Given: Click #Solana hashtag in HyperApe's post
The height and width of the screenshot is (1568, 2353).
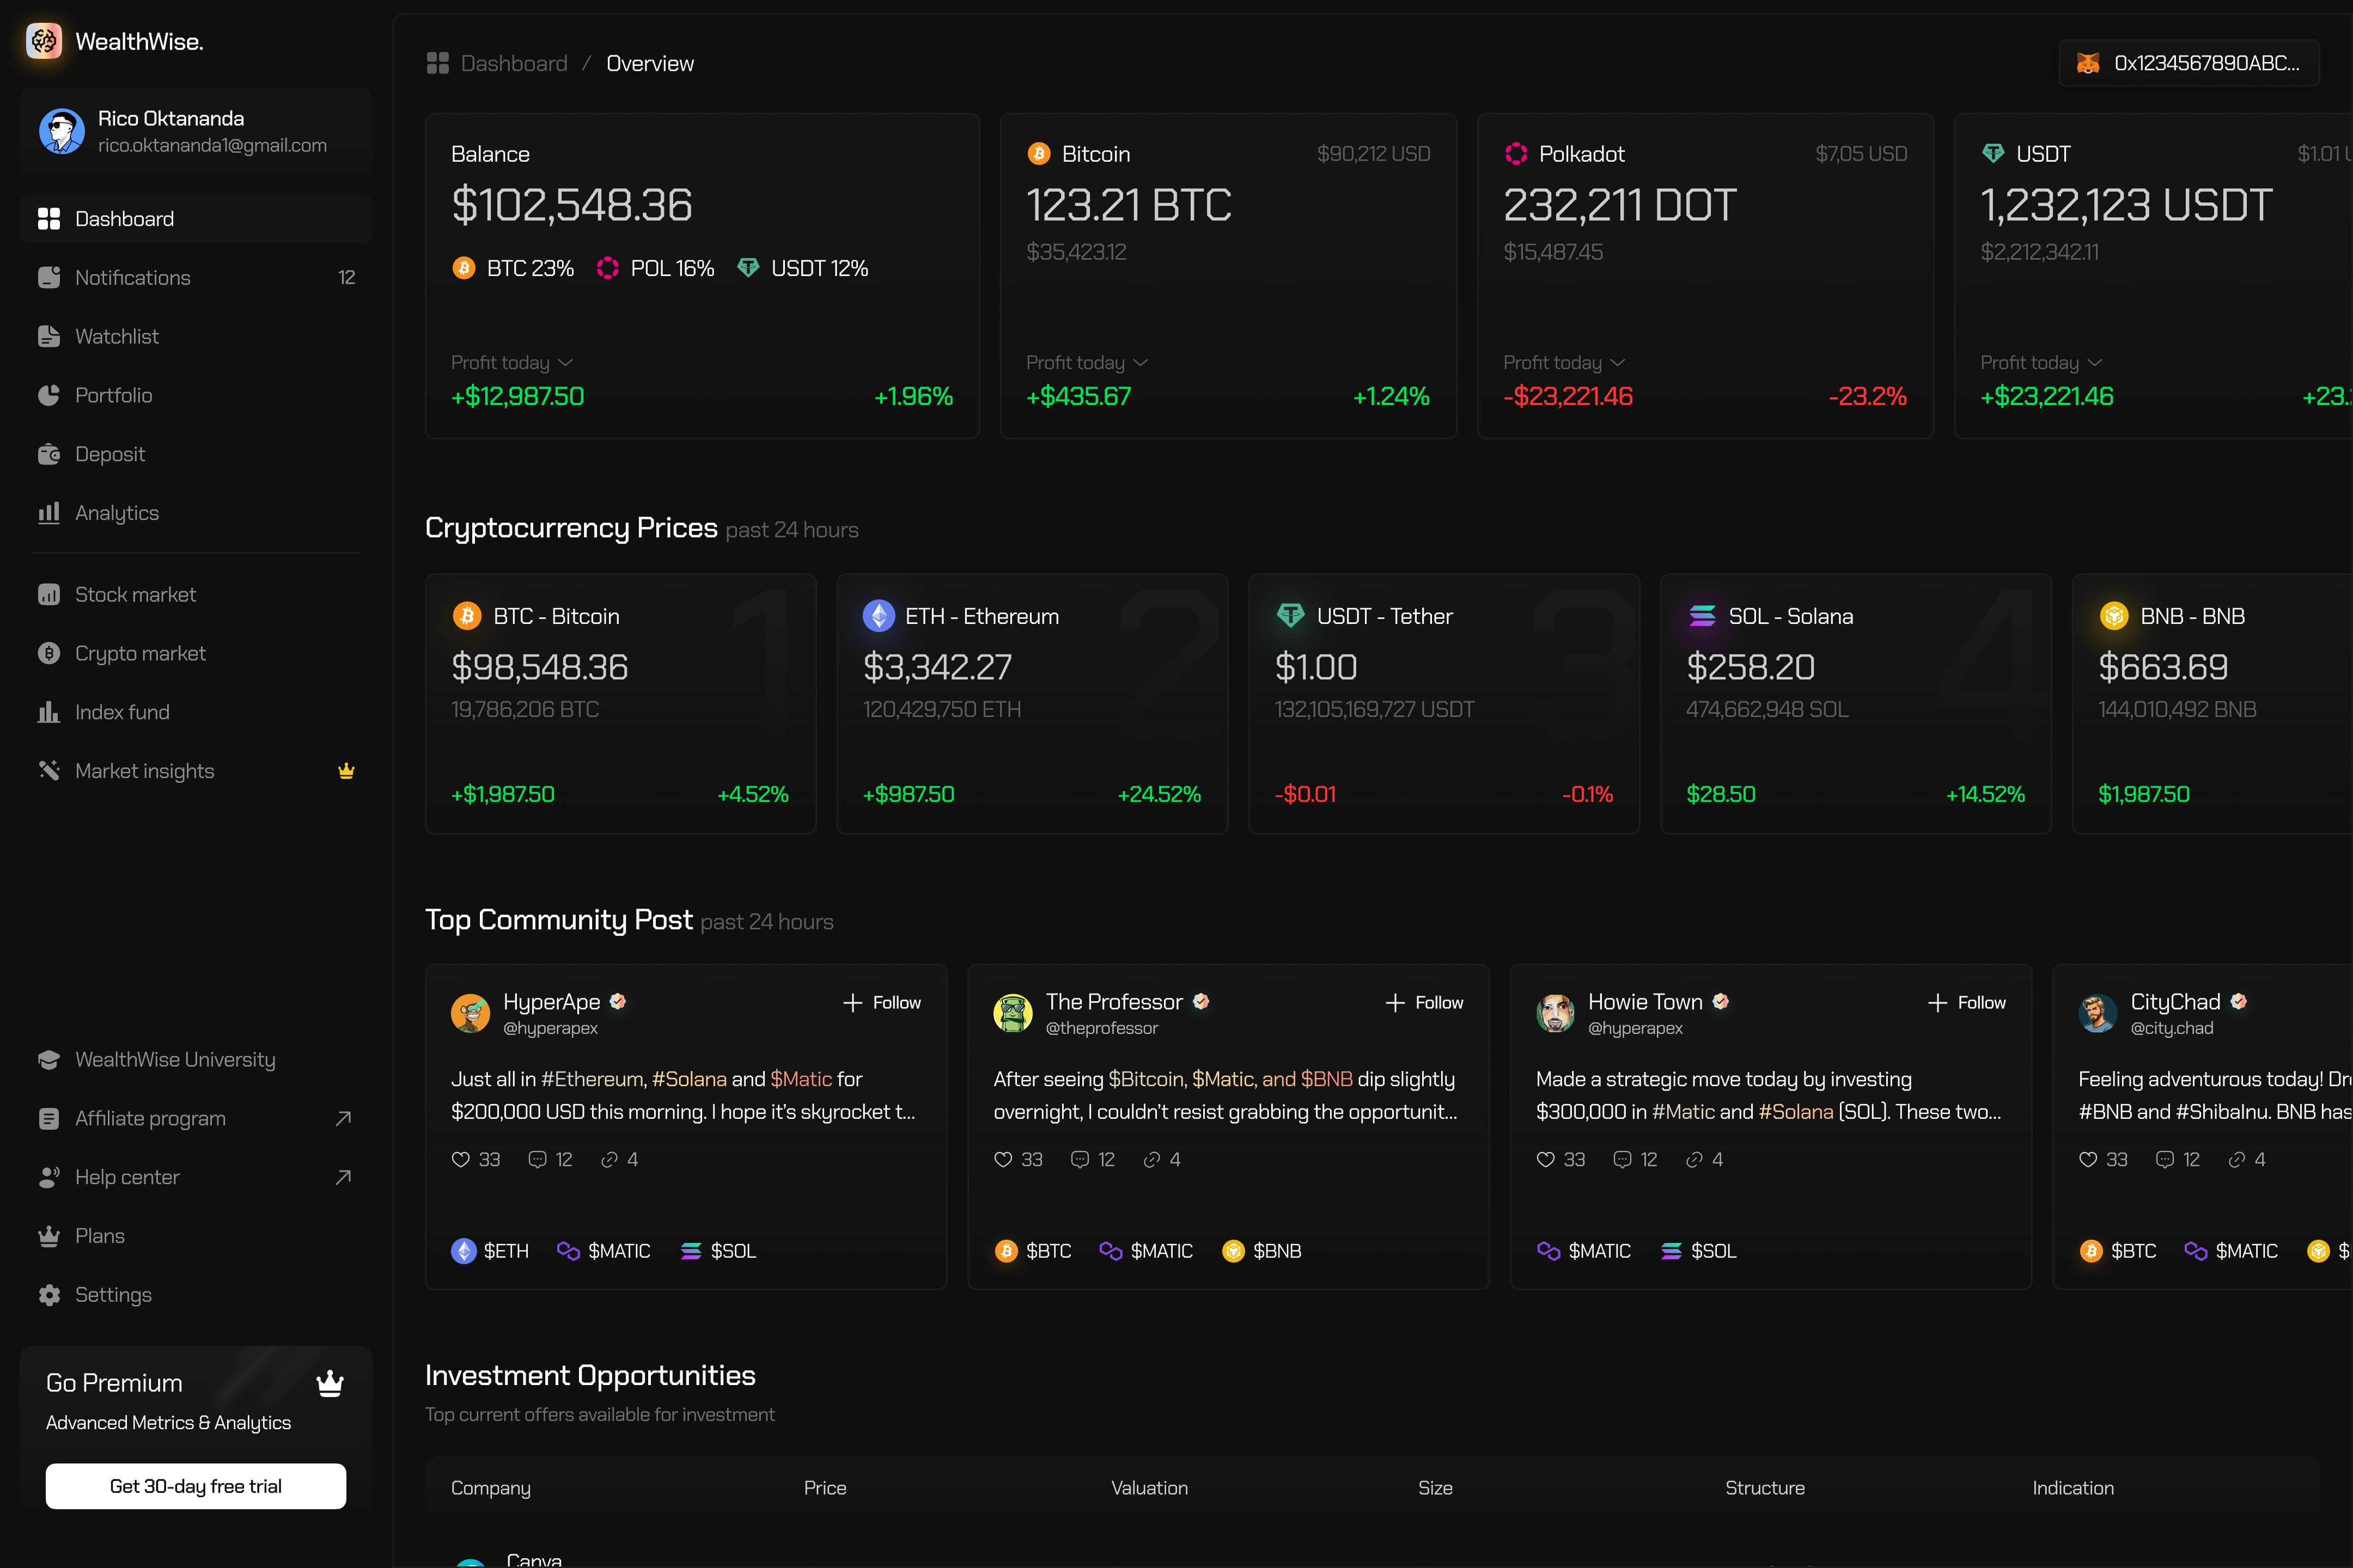Looking at the screenshot, I should (x=690, y=1079).
